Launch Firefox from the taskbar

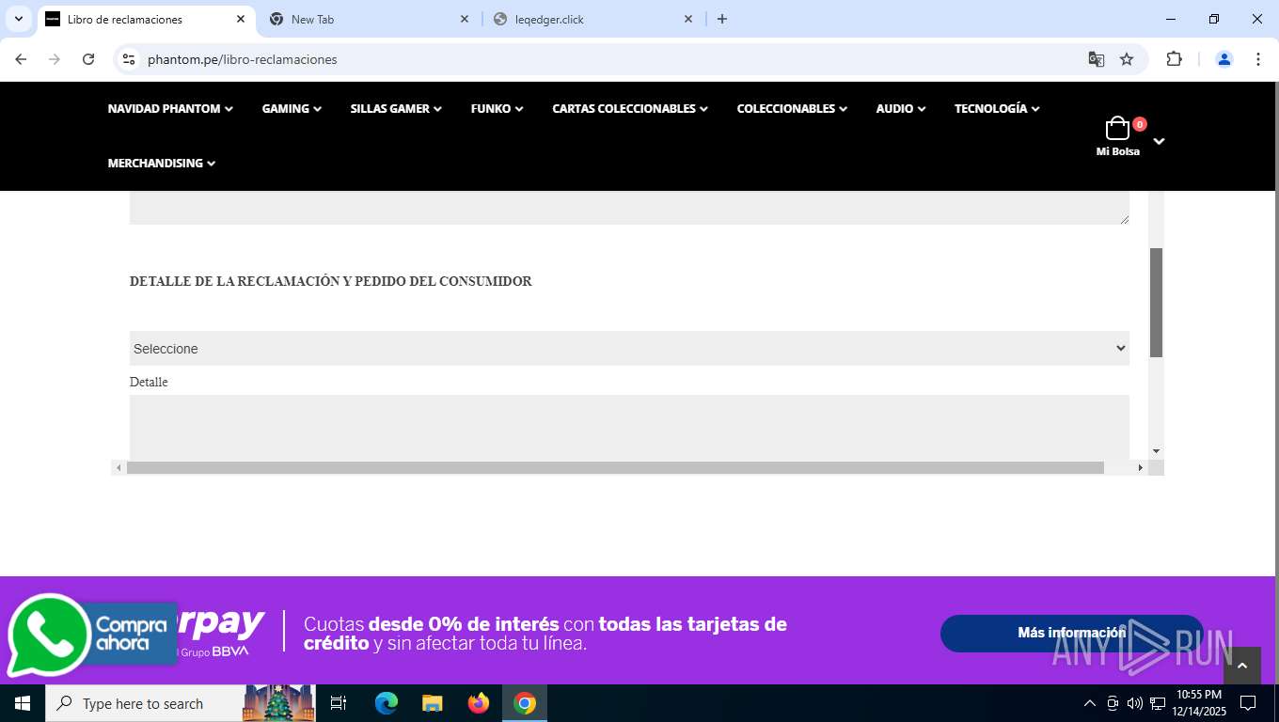pos(479,703)
